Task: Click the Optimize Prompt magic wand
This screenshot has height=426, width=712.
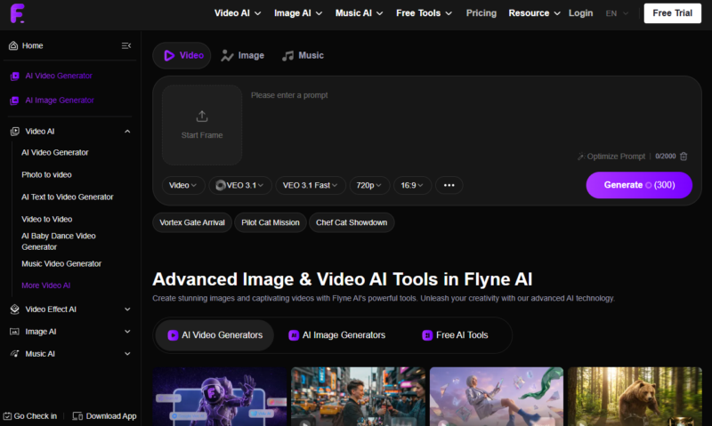Action: 581,157
